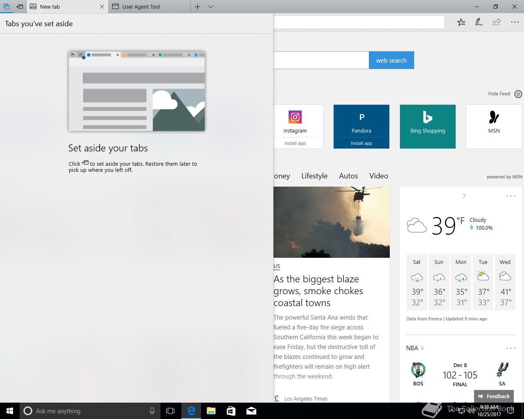Click the Los Angeles Times source
The height and width of the screenshot is (419, 524).
[x=306, y=399]
